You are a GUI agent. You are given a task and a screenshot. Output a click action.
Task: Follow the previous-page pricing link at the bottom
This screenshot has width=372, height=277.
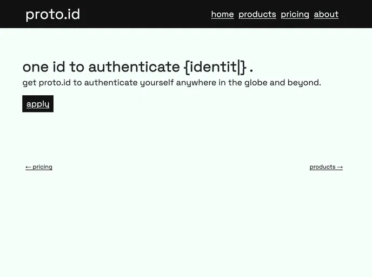(x=42, y=167)
